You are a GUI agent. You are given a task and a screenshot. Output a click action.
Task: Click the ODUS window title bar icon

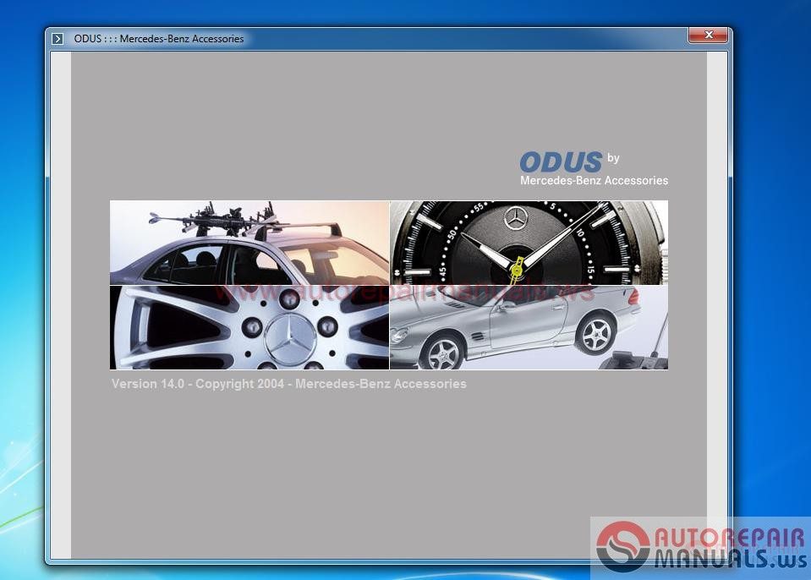coord(58,39)
